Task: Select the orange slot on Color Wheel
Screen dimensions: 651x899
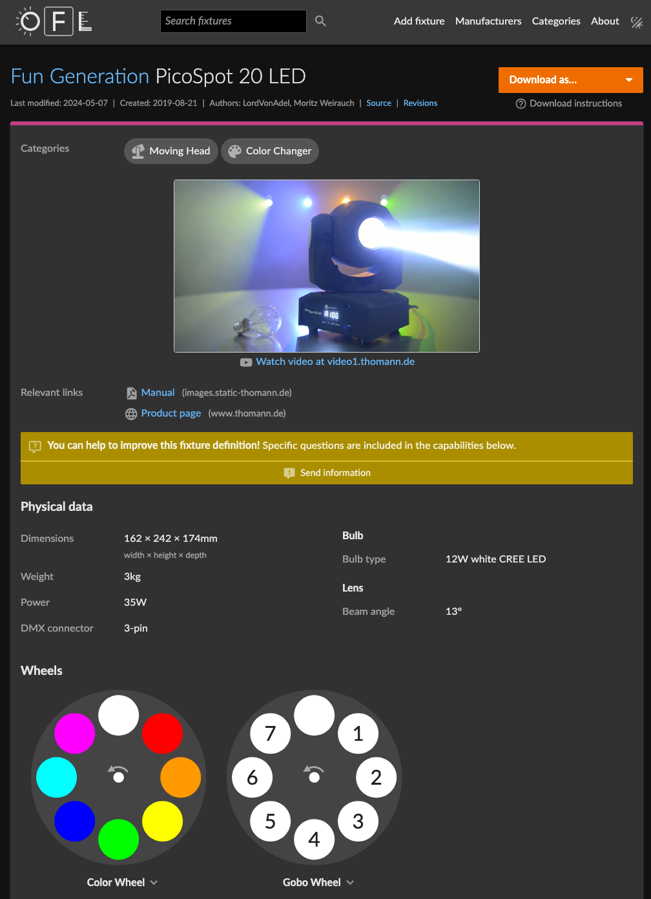Action: point(180,778)
